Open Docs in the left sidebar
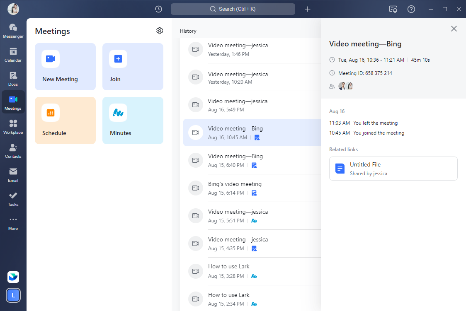 pos(13,79)
